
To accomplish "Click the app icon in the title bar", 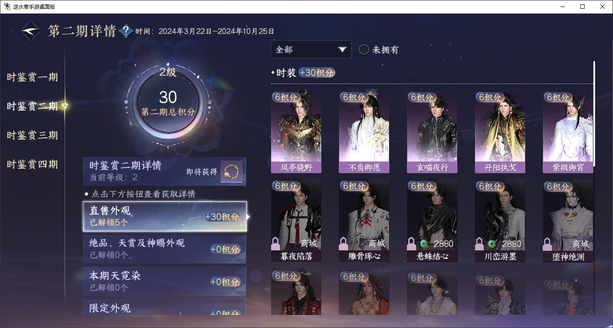I will 7,7.
